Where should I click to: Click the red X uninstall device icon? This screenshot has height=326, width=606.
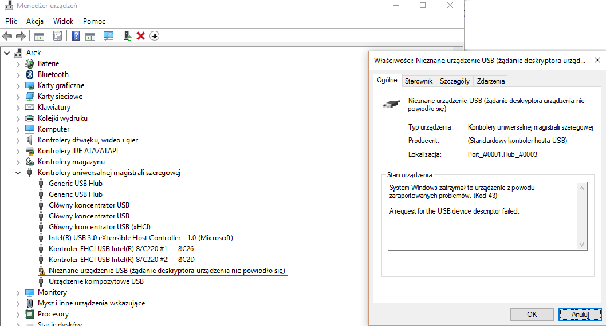[x=141, y=36]
